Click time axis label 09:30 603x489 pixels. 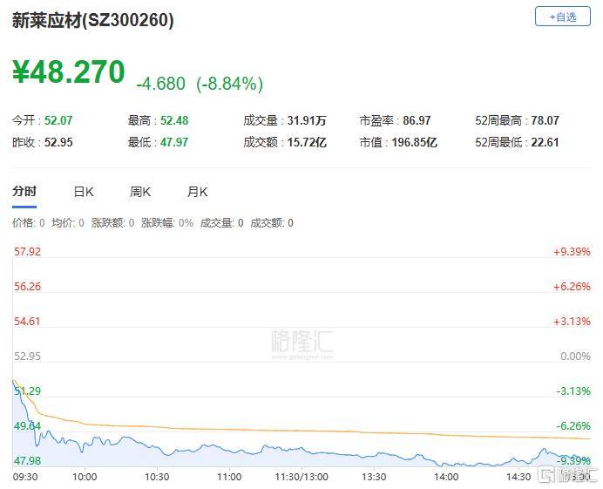25,477
